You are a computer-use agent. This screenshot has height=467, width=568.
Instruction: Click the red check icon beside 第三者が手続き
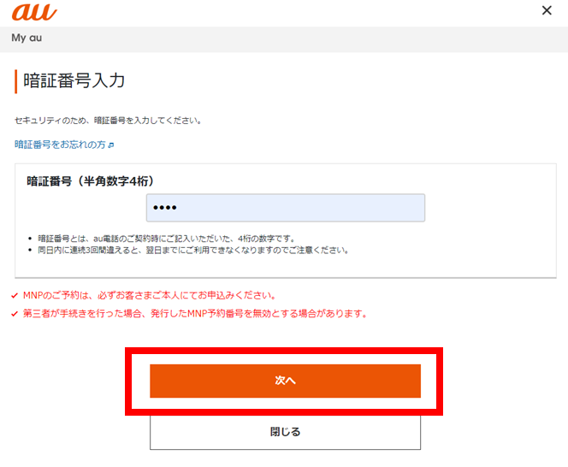(15, 314)
